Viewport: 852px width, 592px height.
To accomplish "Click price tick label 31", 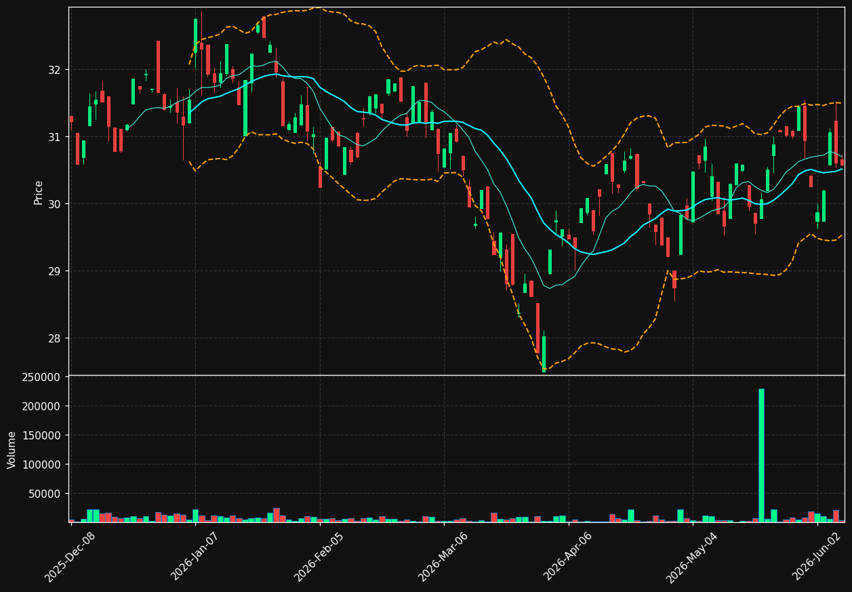I will 54,137.
